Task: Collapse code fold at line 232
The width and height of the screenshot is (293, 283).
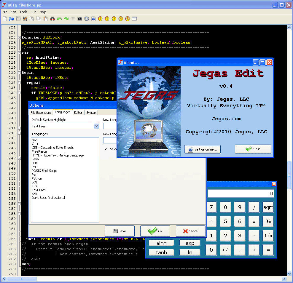Action: point(19,83)
